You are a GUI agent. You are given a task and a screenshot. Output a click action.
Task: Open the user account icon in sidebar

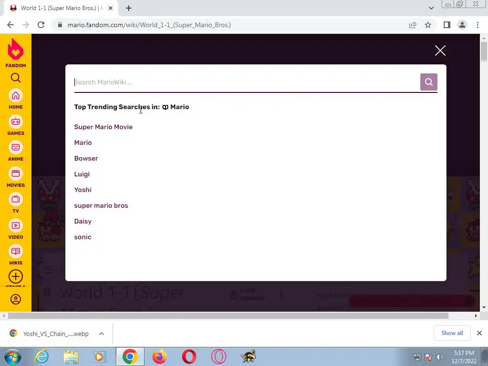click(x=16, y=299)
